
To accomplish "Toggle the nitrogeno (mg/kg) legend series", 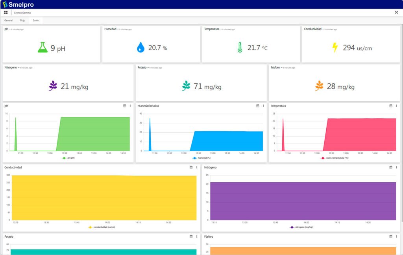I will click(x=301, y=227).
